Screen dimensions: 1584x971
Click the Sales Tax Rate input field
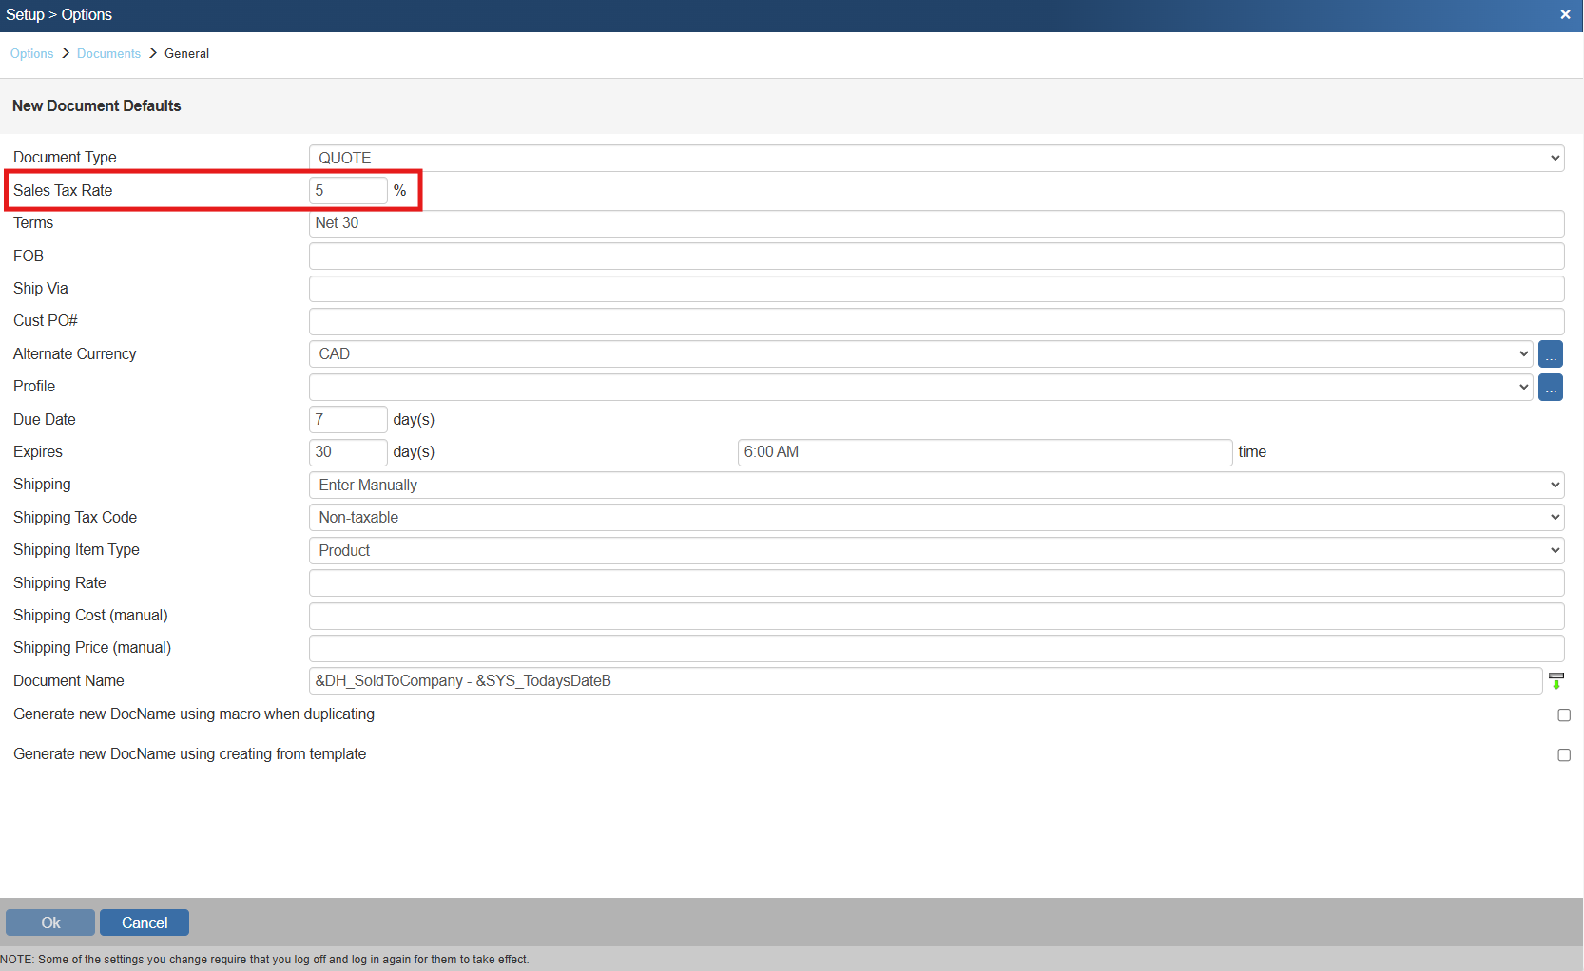347,191
